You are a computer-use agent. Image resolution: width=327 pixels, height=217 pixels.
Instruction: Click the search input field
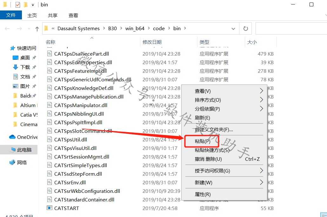291,28
